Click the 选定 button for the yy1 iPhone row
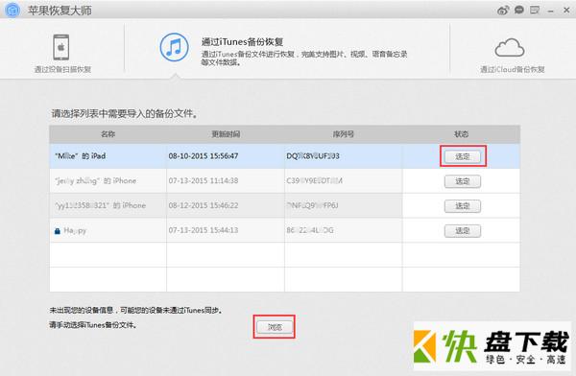576x376 pixels. pyautogui.click(x=463, y=206)
